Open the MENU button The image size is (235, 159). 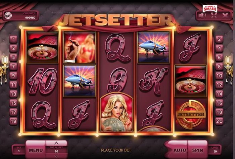tap(36, 150)
